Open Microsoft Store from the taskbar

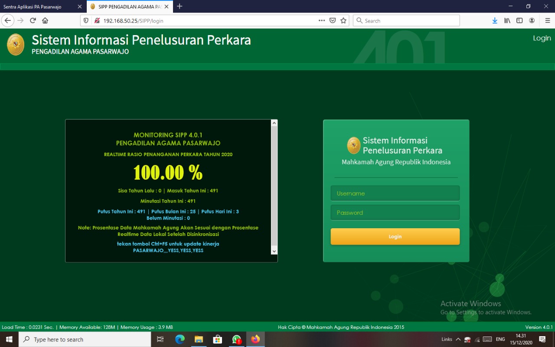[x=218, y=339]
